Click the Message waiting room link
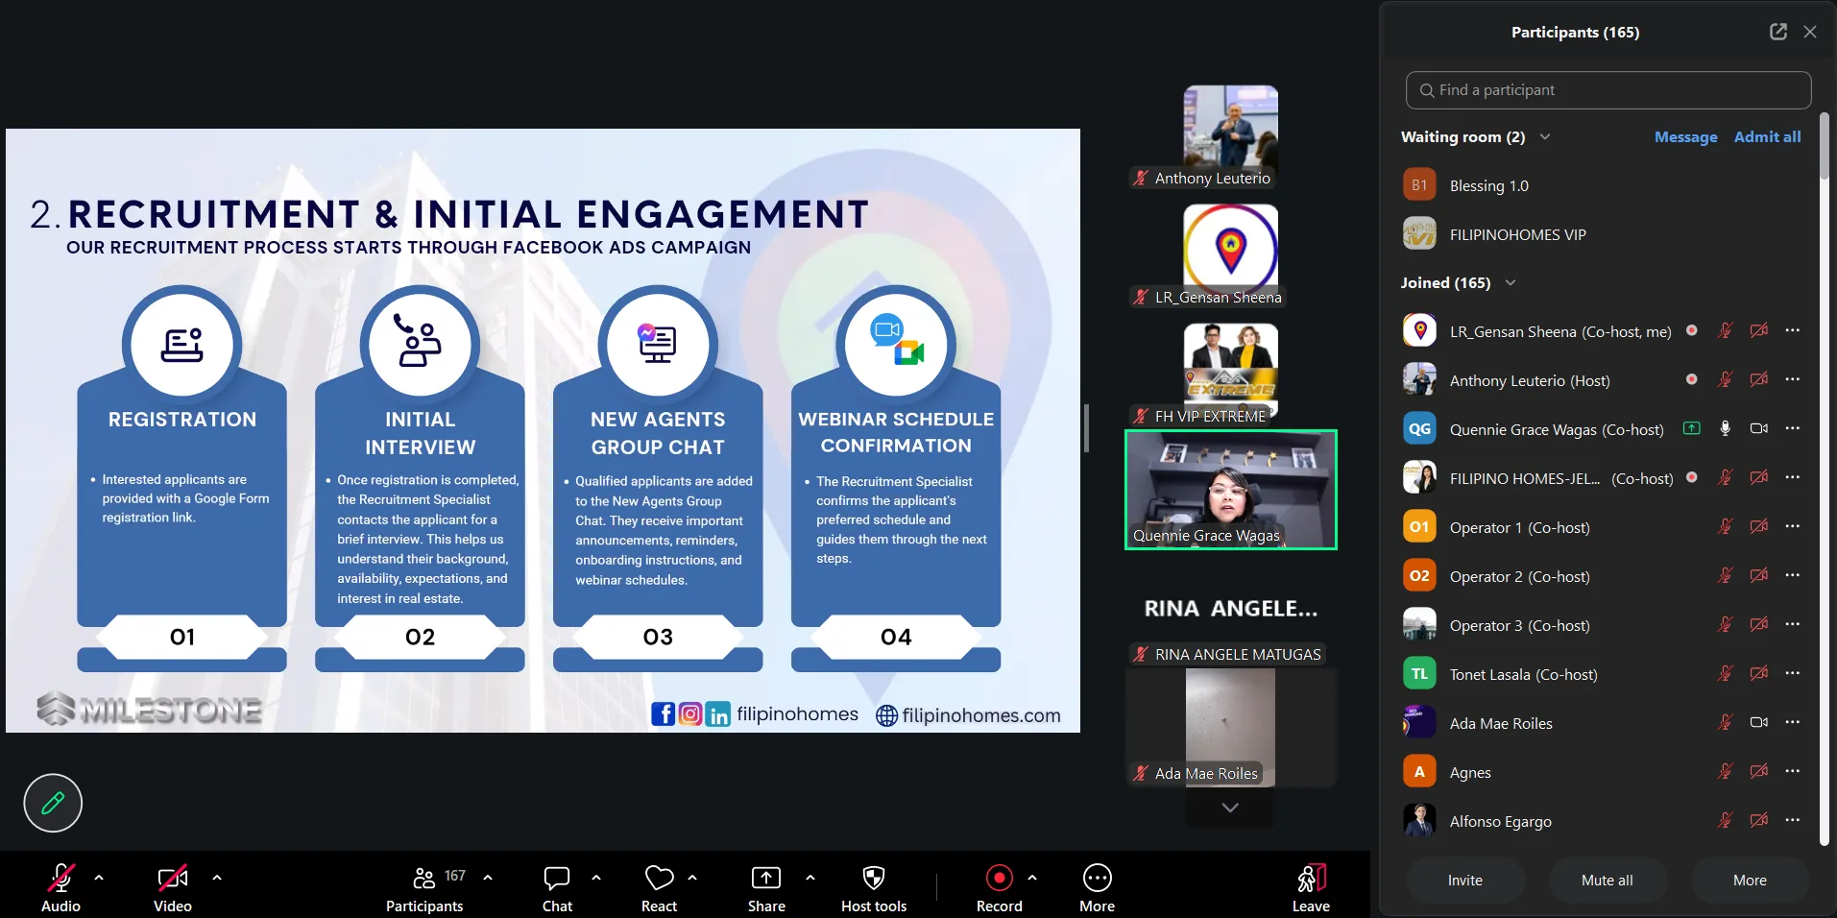Viewport: 1837px width, 918px height. click(x=1686, y=136)
